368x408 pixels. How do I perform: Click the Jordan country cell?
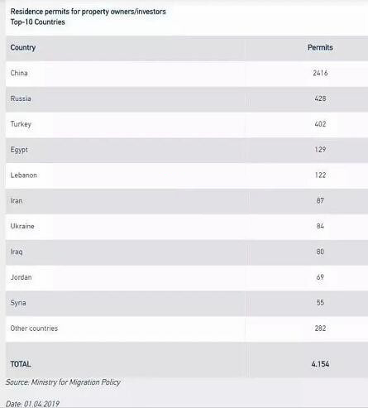pyautogui.click(x=21, y=277)
